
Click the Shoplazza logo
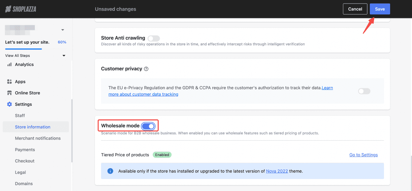[x=21, y=9]
